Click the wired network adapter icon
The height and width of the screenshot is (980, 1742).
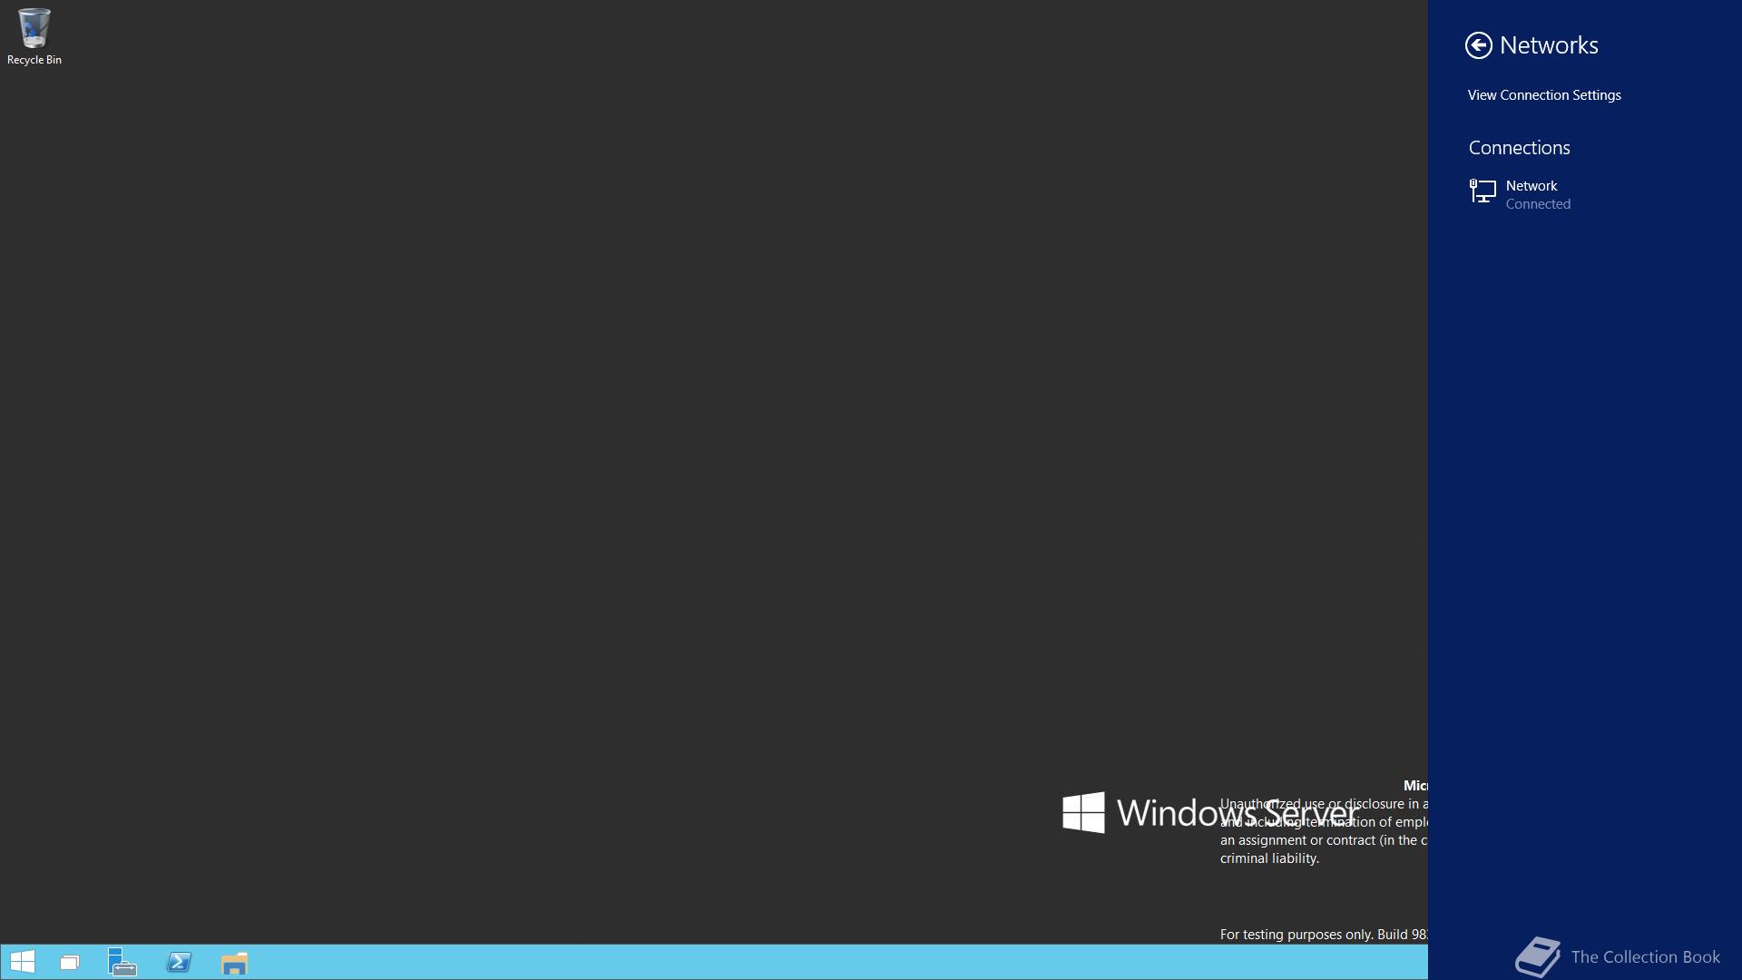[1483, 191]
